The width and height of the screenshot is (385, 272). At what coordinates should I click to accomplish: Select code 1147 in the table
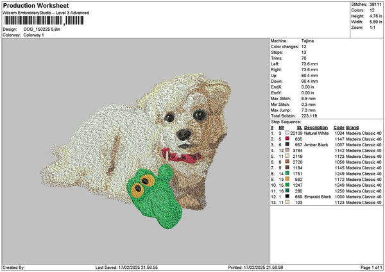click(339, 139)
